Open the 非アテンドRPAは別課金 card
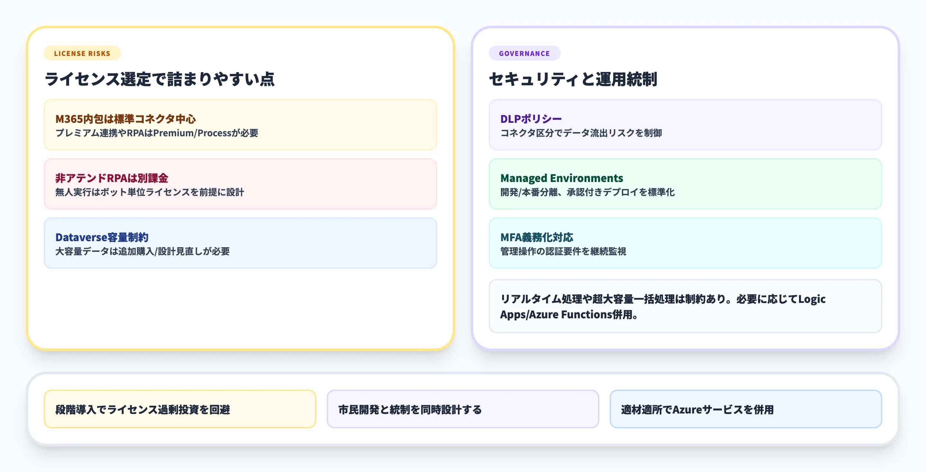Screen dimensions: 926x472 (240, 184)
